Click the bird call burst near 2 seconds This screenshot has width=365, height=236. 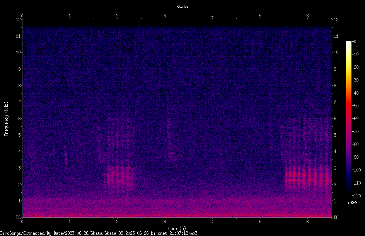click(120, 177)
